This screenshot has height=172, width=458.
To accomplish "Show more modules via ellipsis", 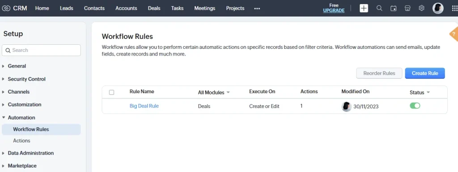I will [257, 9].
